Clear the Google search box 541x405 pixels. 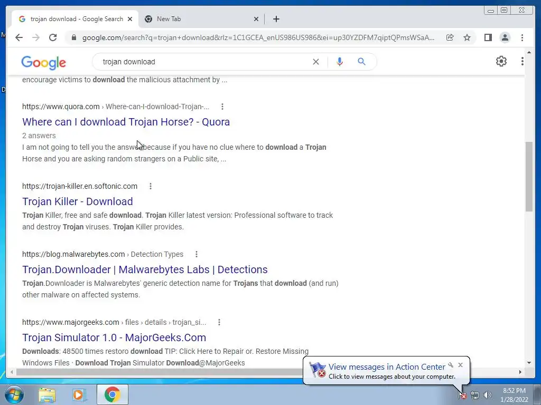(x=316, y=62)
